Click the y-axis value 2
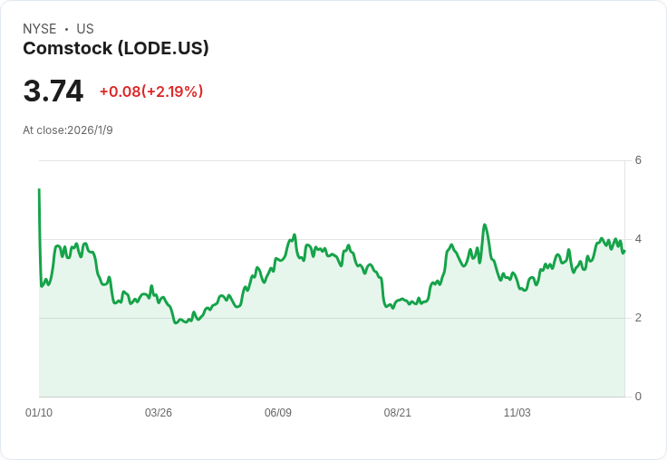This screenshot has width=667, height=460. click(638, 318)
